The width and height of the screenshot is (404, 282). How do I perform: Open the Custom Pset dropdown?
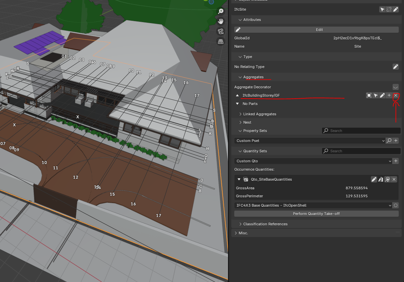tap(310, 141)
